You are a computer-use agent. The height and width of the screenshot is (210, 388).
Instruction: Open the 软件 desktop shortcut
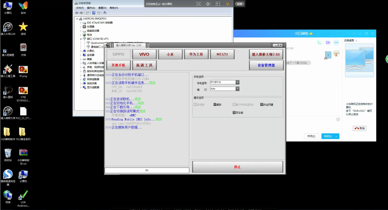click(x=23, y=8)
